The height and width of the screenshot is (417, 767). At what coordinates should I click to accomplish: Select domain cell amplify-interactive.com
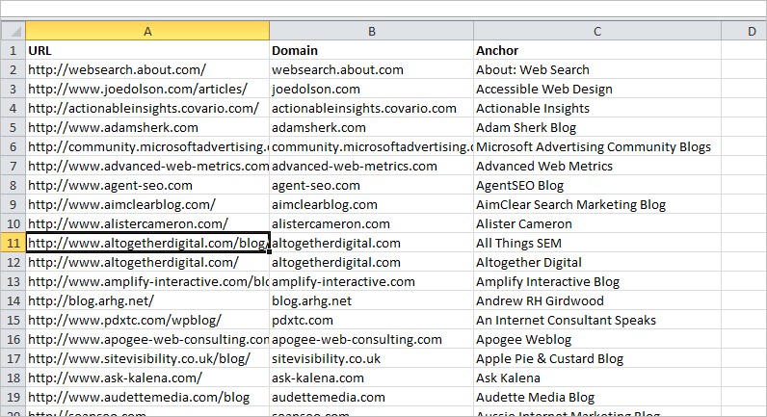click(x=371, y=281)
